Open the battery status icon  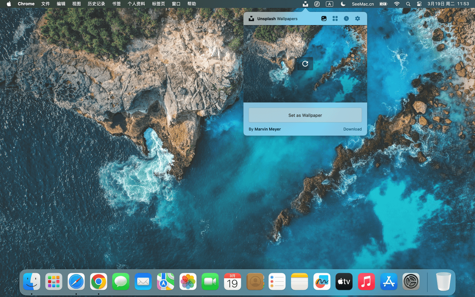[x=383, y=4]
